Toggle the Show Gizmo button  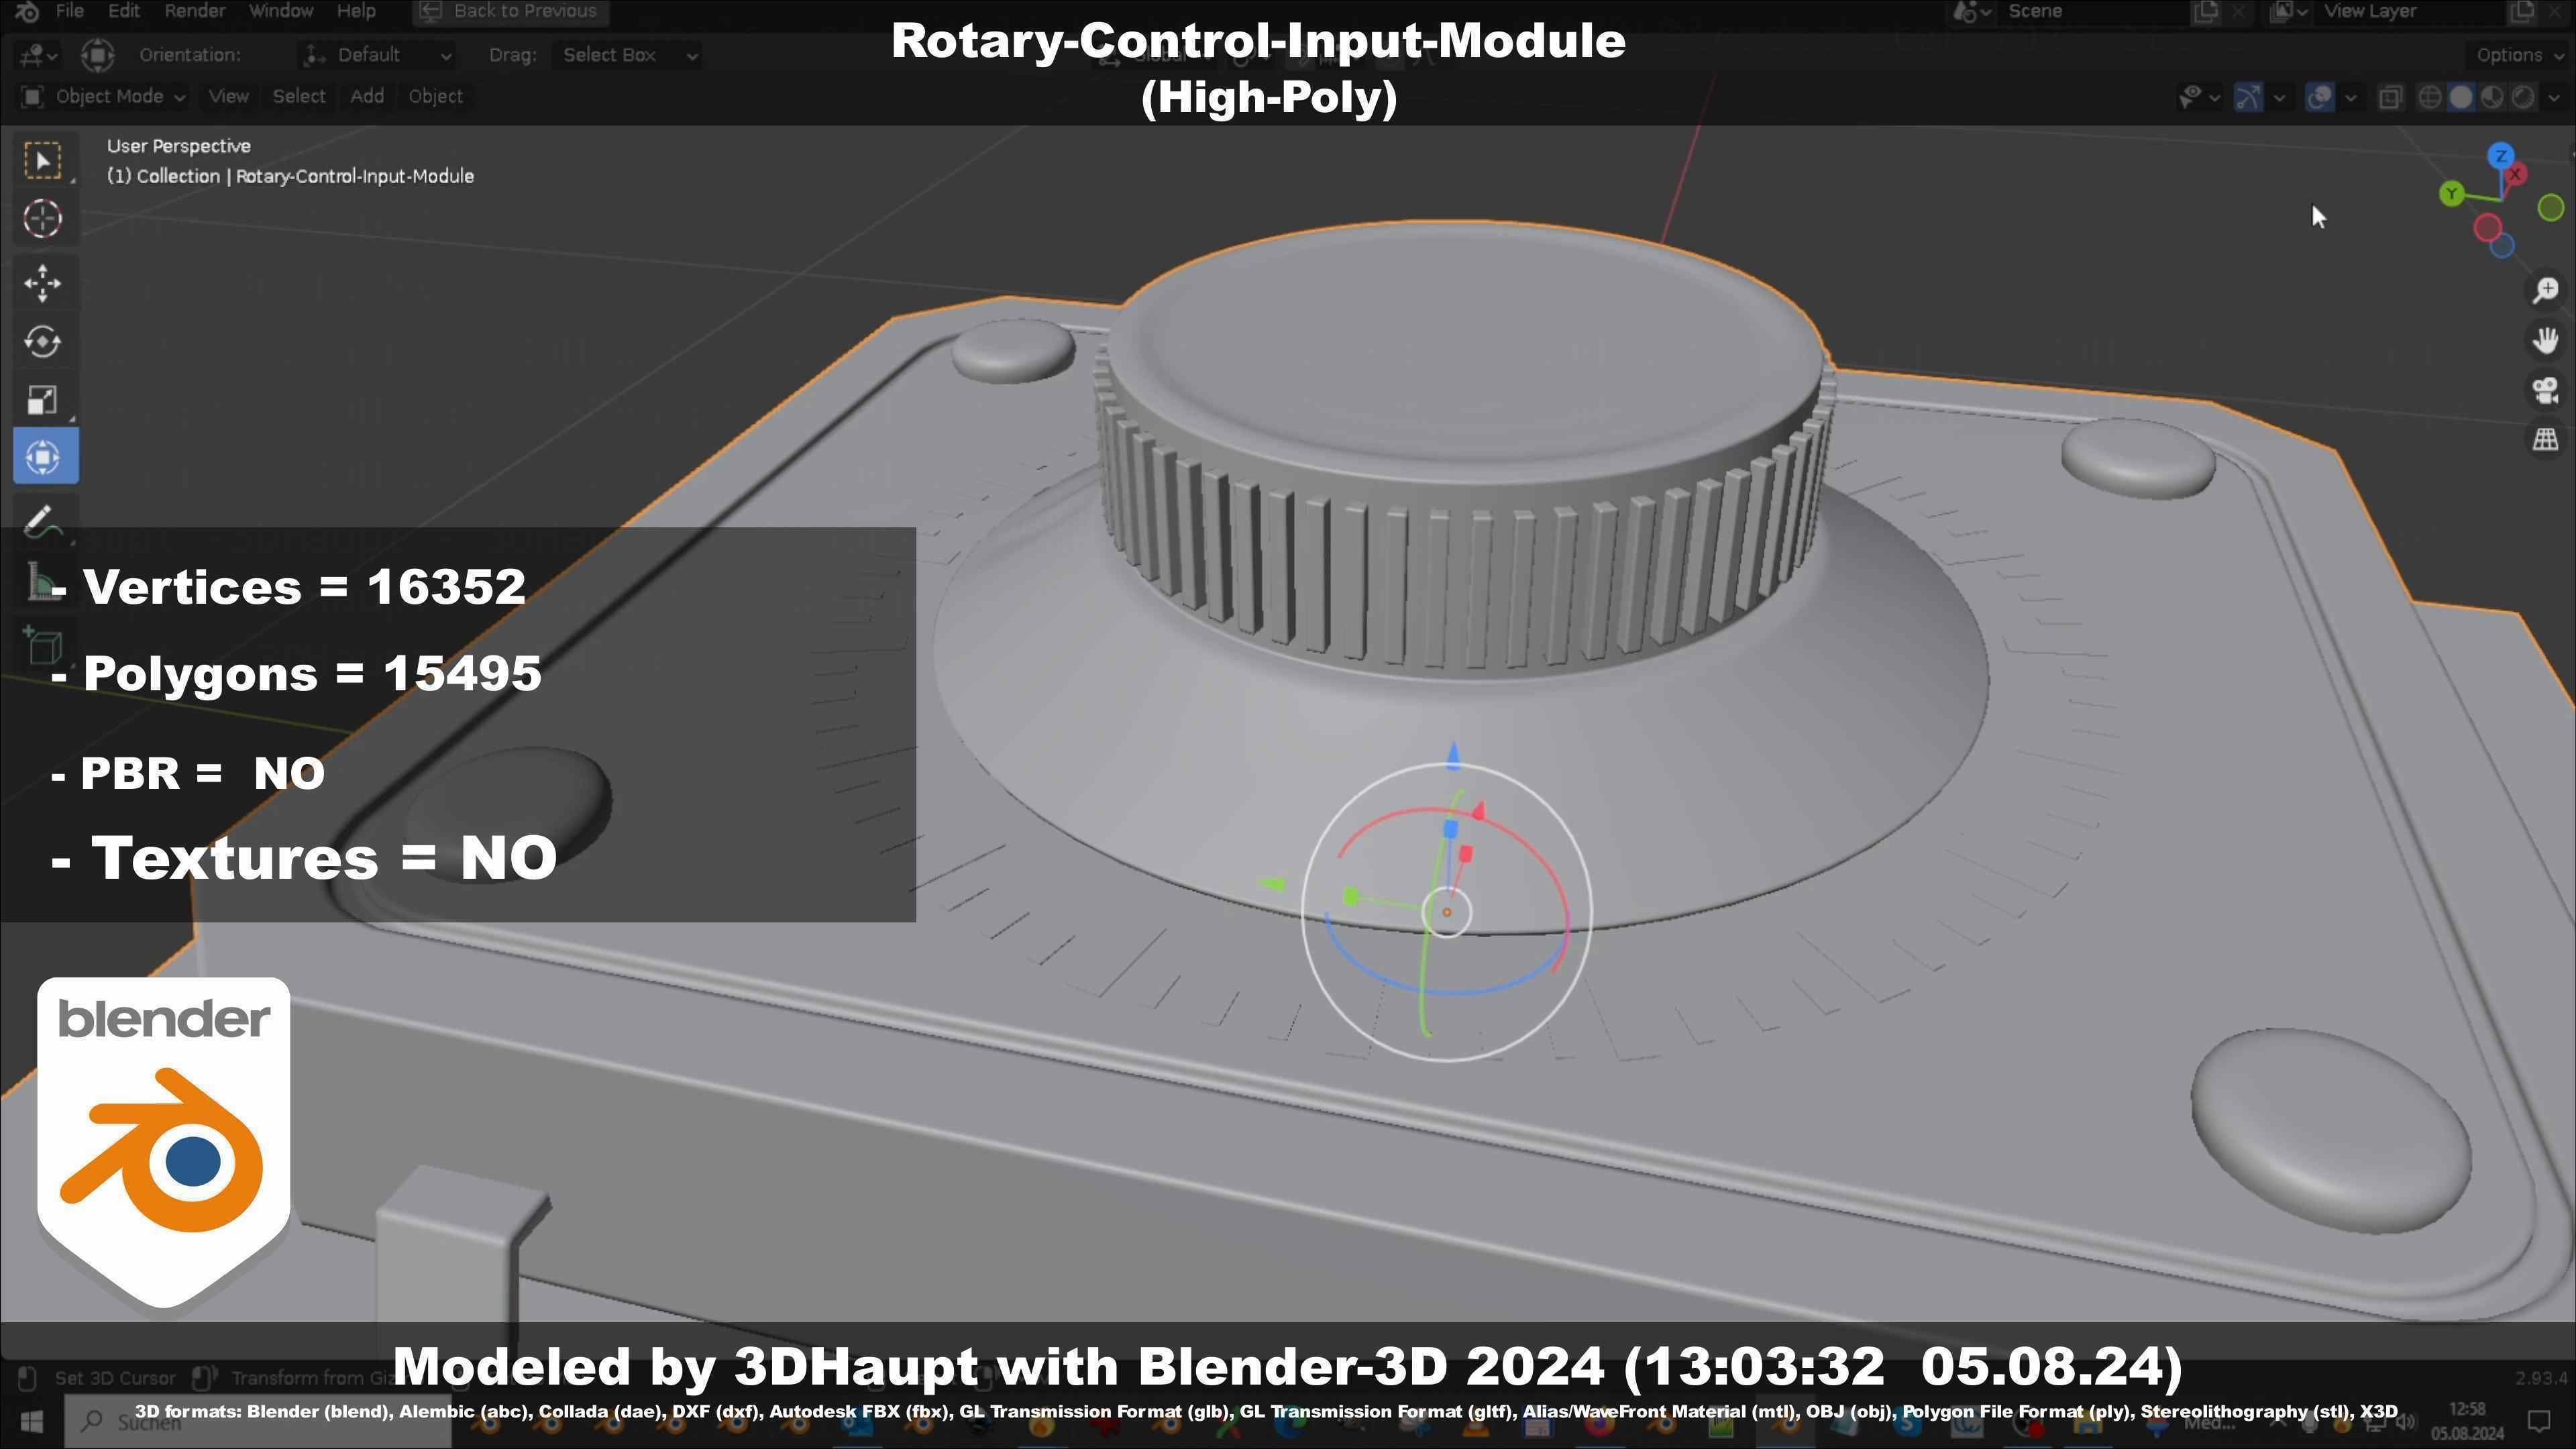pyautogui.click(x=2248, y=97)
